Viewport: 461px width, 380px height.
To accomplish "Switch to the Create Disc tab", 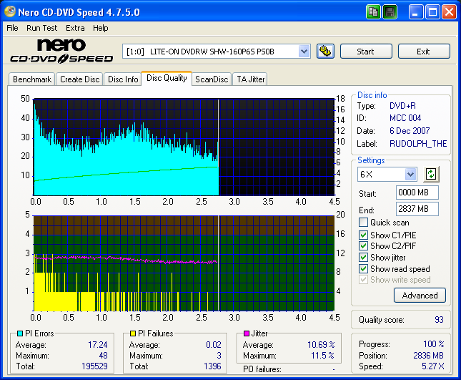I will pyautogui.click(x=79, y=79).
